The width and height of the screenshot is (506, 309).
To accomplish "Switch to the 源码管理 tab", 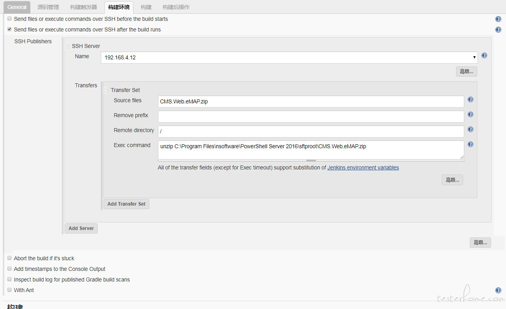I will pyautogui.click(x=48, y=7).
